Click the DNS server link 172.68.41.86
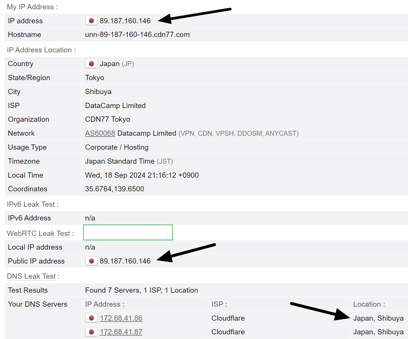The height and width of the screenshot is (339, 408). tap(121, 318)
